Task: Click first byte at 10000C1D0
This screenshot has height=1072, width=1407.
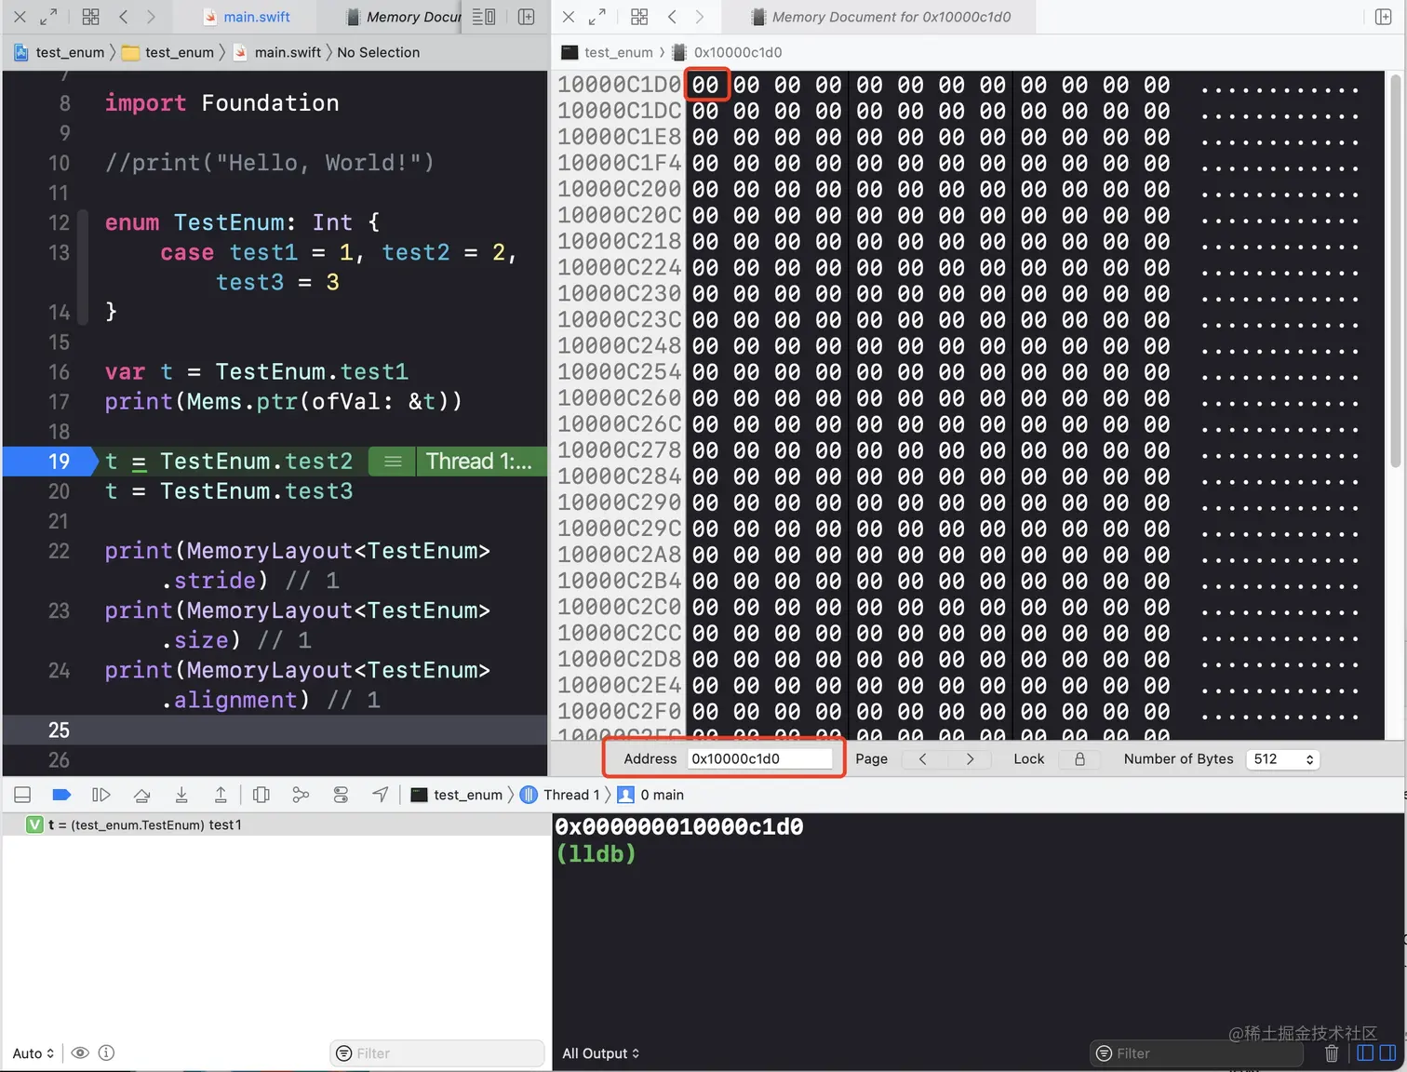Action: (705, 85)
